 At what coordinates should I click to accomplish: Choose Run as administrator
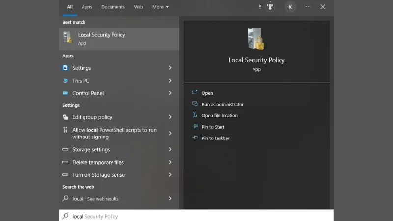(x=223, y=104)
